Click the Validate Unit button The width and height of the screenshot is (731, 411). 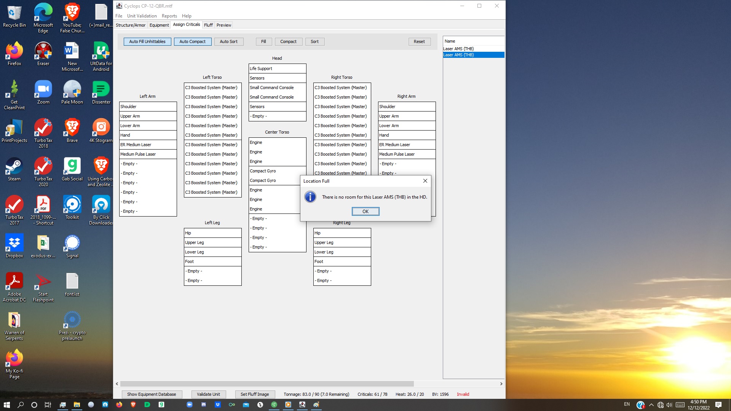coord(209,394)
